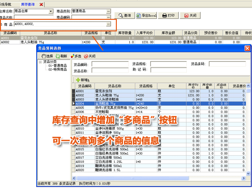Image resolution: width=252 pixels, height=188 pixels.
Task: Collapse the 货品分类 tree node
Action: click(x=40, y=62)
